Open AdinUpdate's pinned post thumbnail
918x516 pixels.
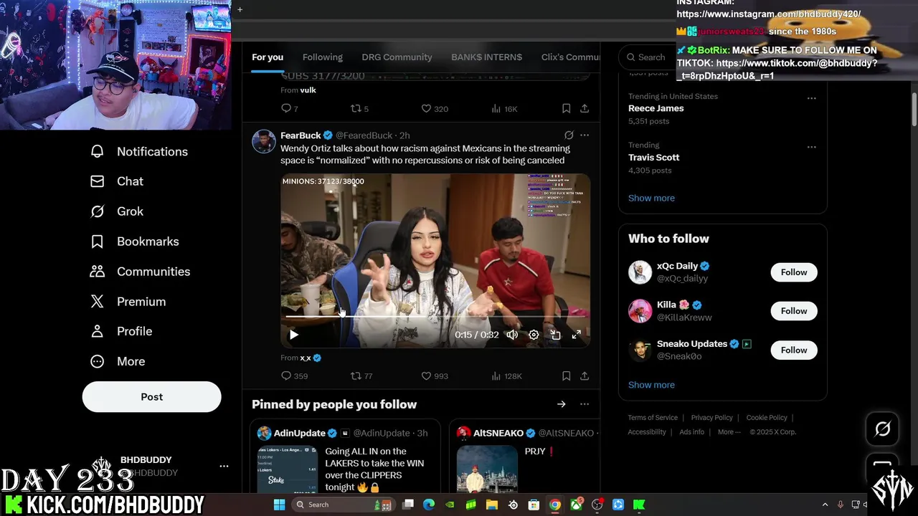(288, 469)
